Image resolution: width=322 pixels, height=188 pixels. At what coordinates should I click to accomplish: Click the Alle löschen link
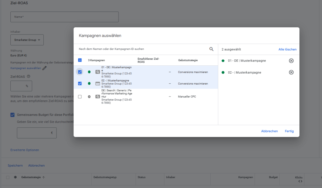coord(287,49)
